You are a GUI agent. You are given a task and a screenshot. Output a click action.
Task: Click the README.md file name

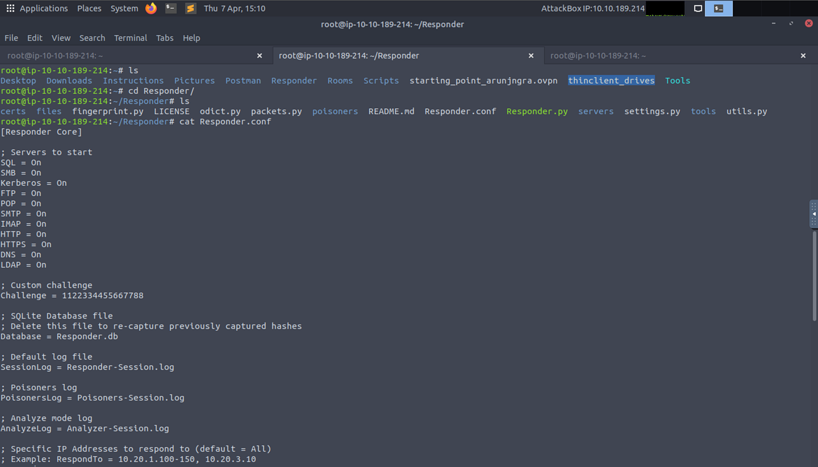pyautogui.click(x=391, y=111)
